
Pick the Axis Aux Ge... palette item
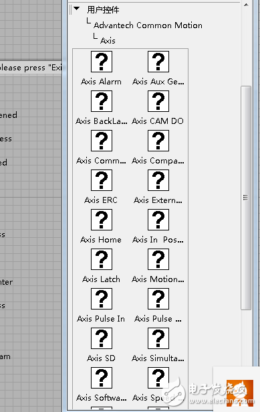tap(158, 62)
